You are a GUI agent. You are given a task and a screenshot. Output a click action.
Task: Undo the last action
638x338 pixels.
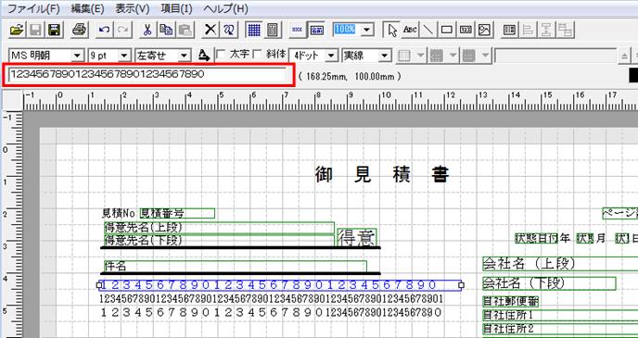(x=104, y=30)
